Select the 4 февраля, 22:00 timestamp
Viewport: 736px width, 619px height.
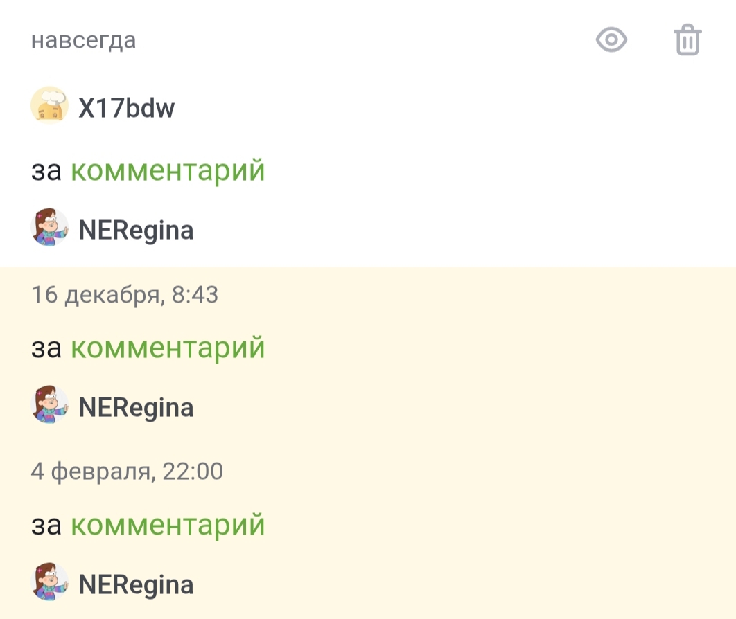point(127,472)
